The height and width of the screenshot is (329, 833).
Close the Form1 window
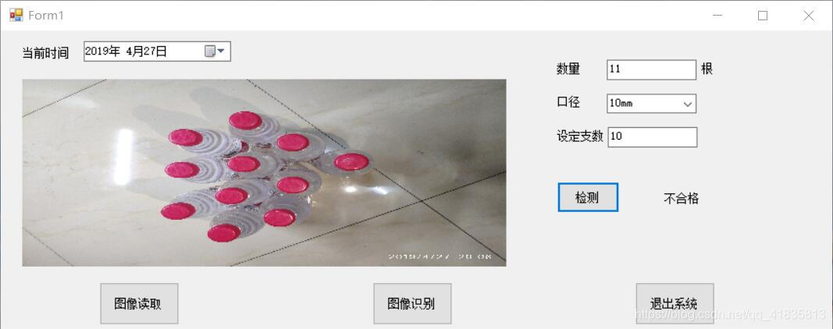coord(809,16)
